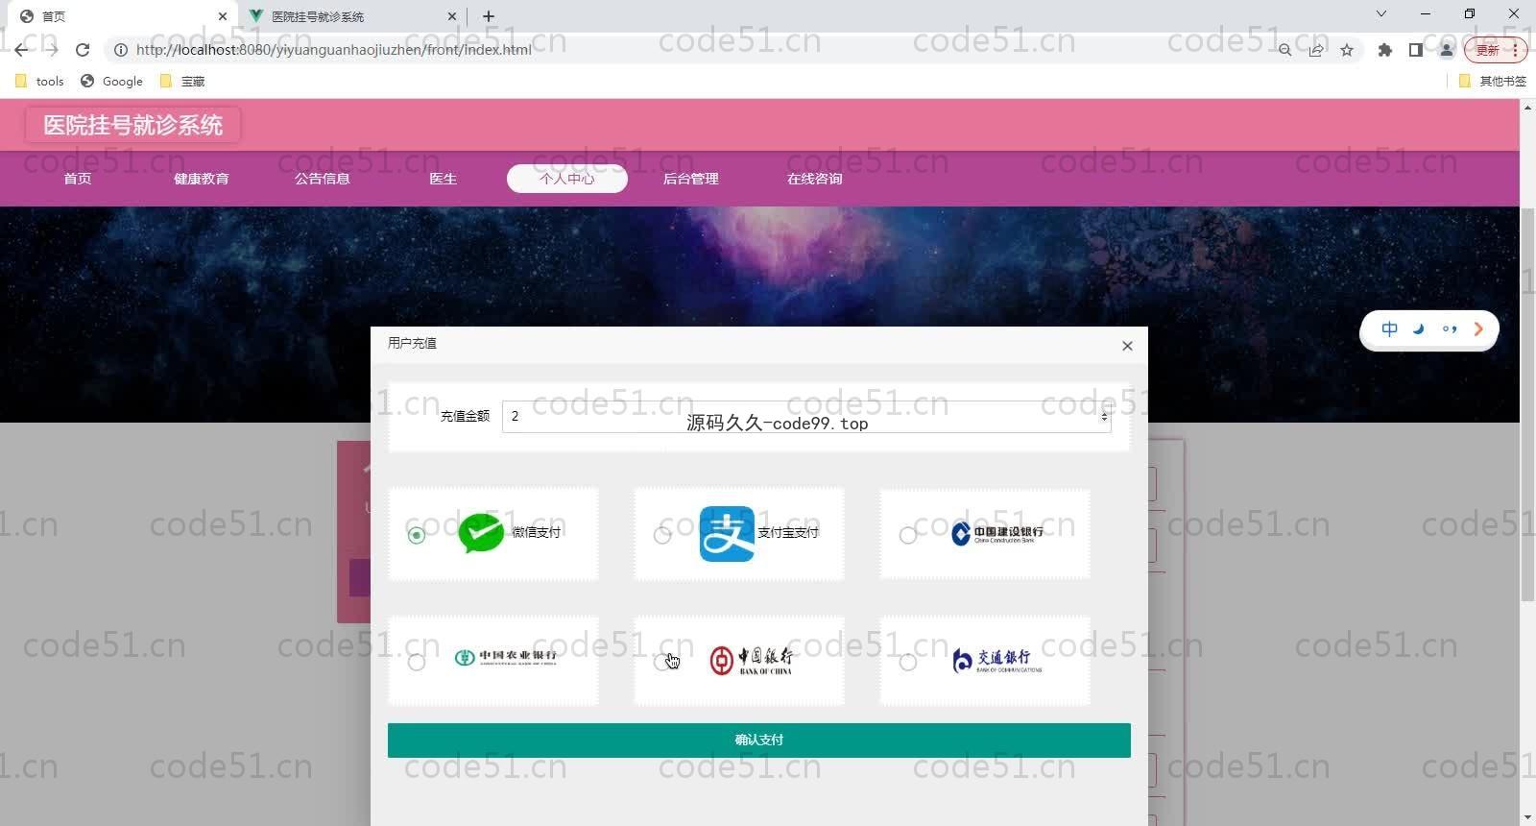The width and height of the screenshot is (1536, 826).
Task: Click the site information icon in address bar
Action: click(121, 50)
